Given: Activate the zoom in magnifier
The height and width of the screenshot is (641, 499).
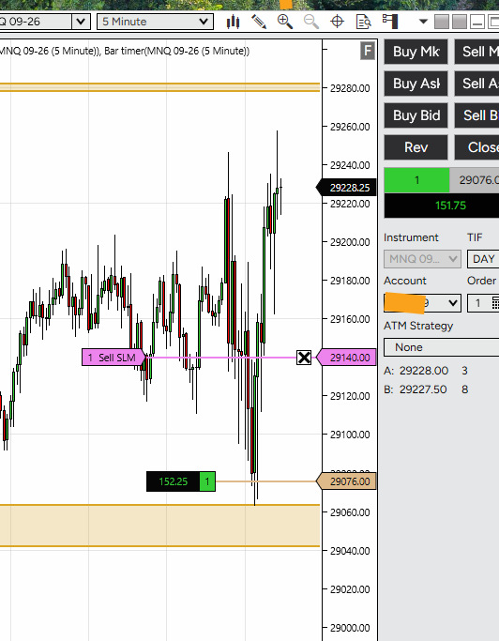Looking at the screenshot, I should tap(285, 22).
